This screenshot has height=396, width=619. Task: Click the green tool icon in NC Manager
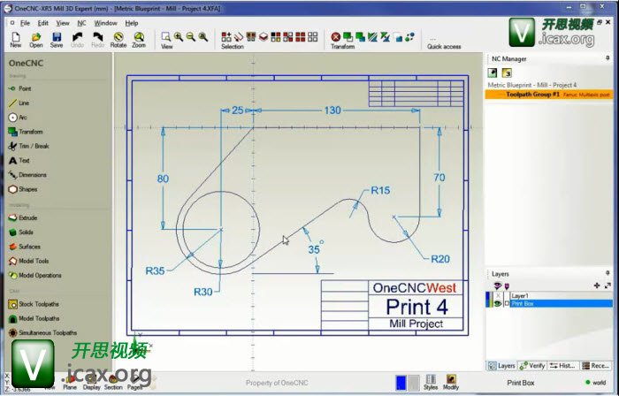click(x=493, y=73)
